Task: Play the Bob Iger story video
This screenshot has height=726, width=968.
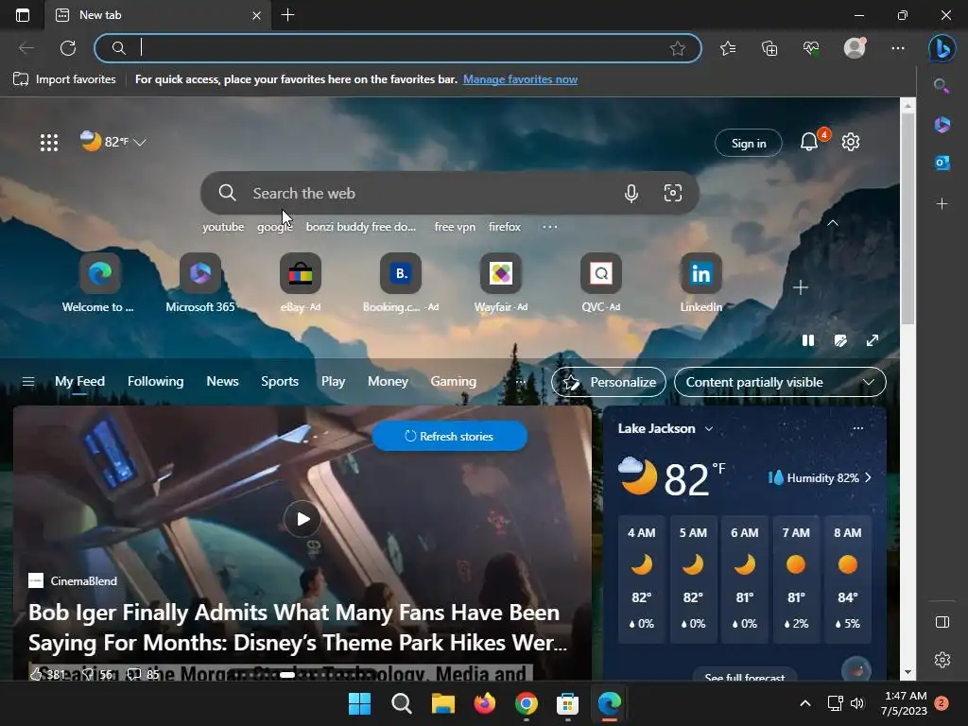Action: pos(302,519)
